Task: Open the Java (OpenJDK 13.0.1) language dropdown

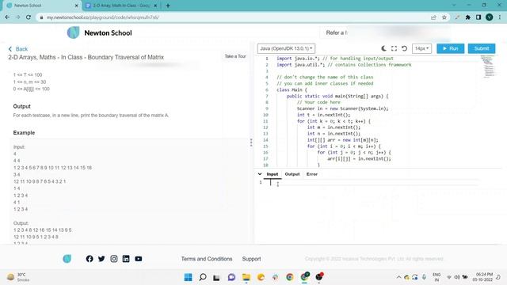Action: point(286,48)
